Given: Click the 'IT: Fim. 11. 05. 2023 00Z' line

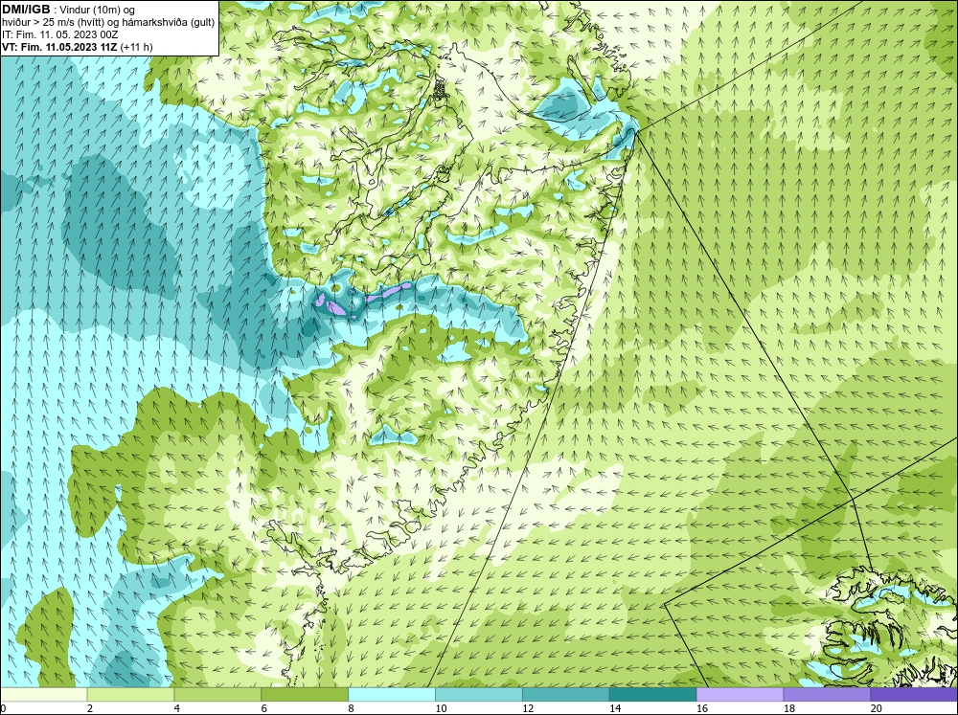Looking at the screenshot, I should (59, 34).
